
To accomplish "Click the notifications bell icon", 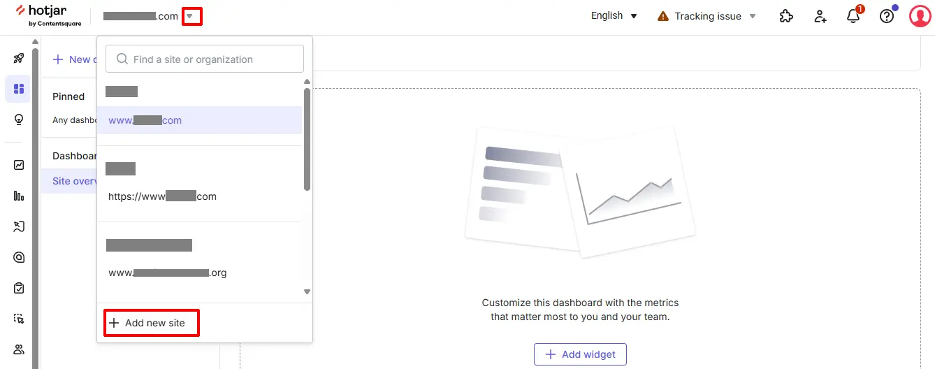I will [x=853, y=16].
